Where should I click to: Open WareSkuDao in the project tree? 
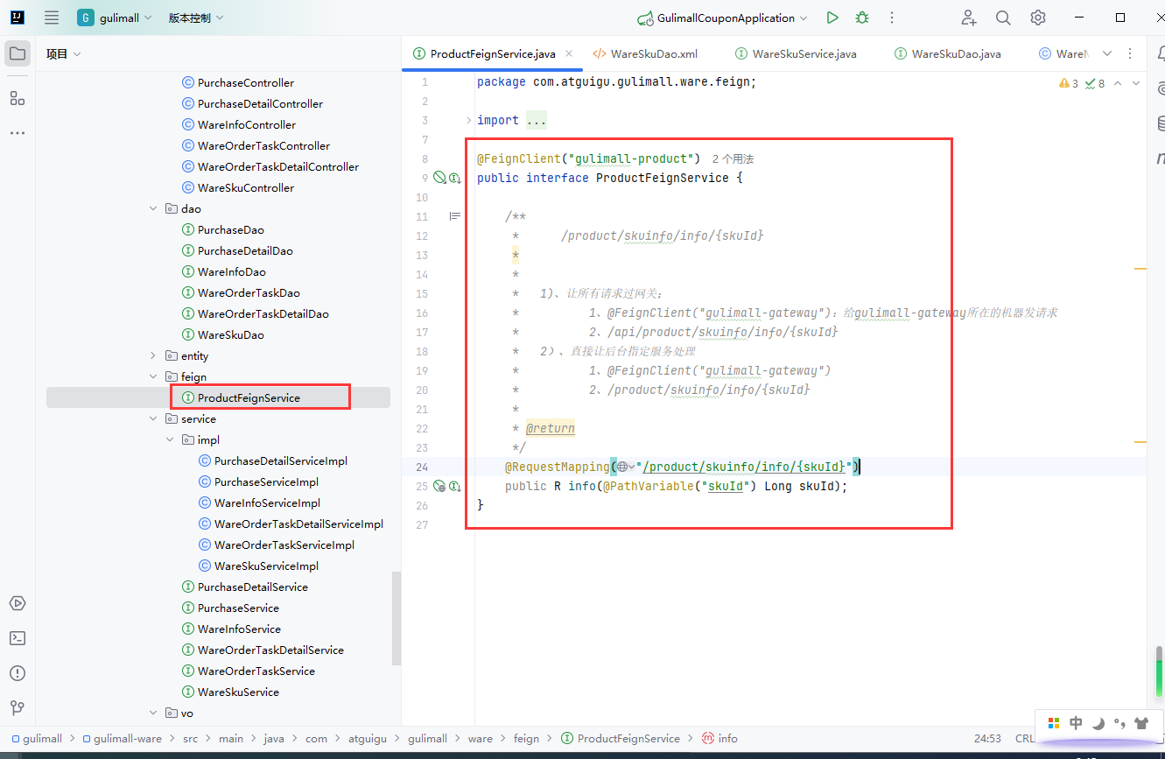coord(230,334)
